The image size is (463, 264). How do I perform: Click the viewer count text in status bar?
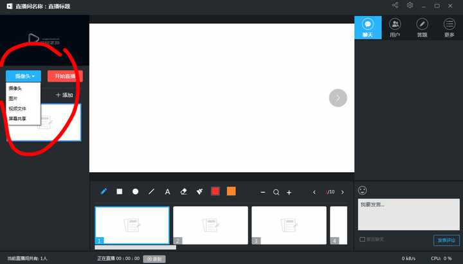[x=27, y=258]
